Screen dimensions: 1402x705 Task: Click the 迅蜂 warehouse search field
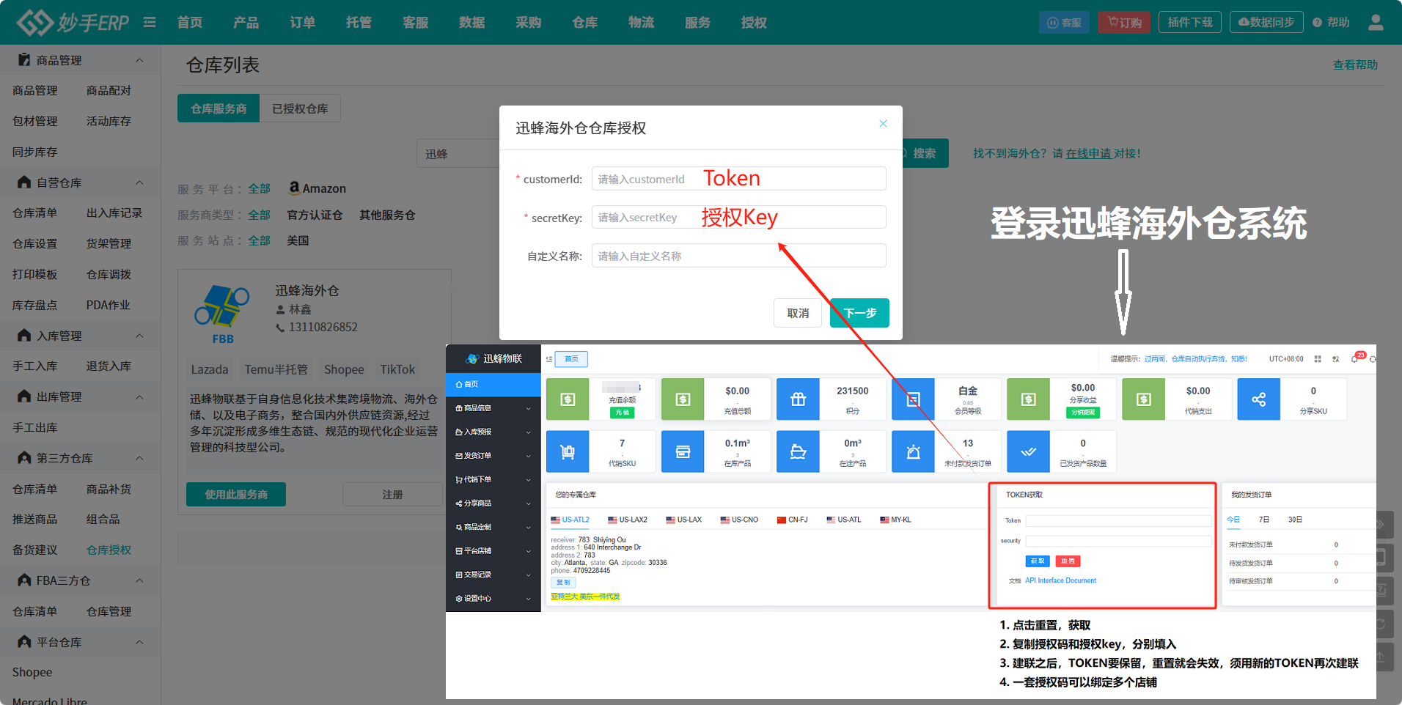458,153
